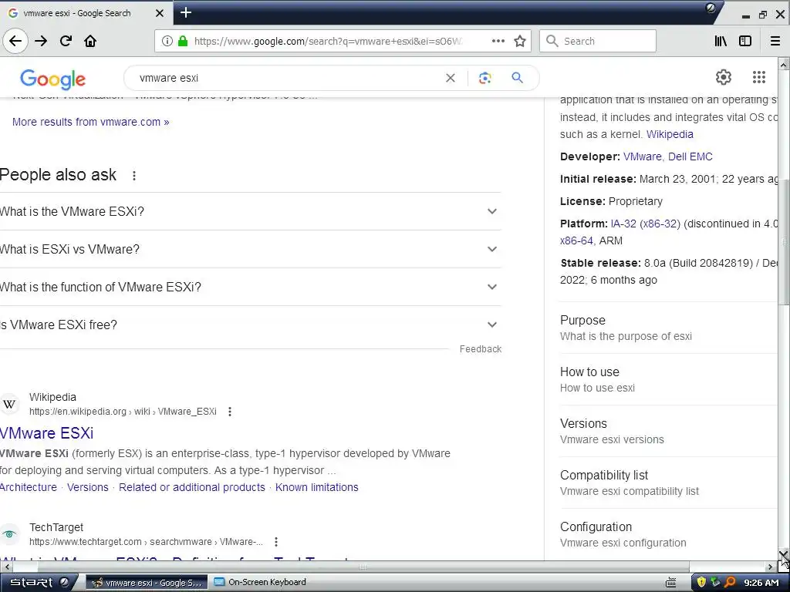Image resolution: width=790 pixels, height=592 pixels.
Task: Click the horizontal scrollbar left arrow
Action: (x=6, y=567)
